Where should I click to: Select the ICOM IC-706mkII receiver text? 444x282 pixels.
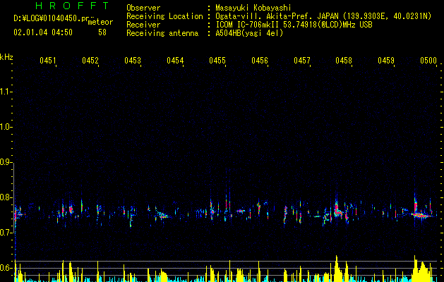[294, 25]
